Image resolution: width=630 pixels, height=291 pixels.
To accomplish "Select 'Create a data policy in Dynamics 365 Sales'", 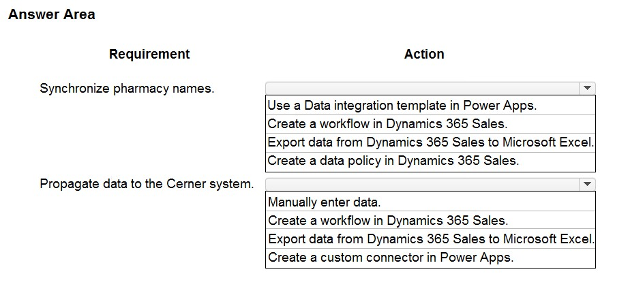I will [x=393, y=161].
